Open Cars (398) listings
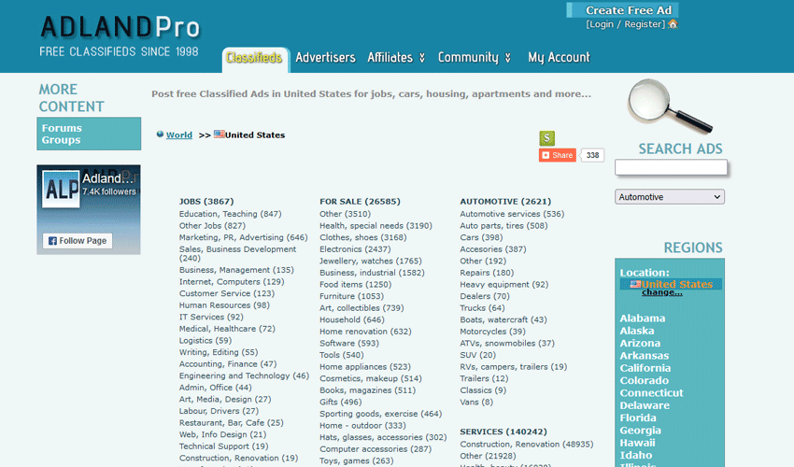The image size is (794, 467). coord(481,237)
